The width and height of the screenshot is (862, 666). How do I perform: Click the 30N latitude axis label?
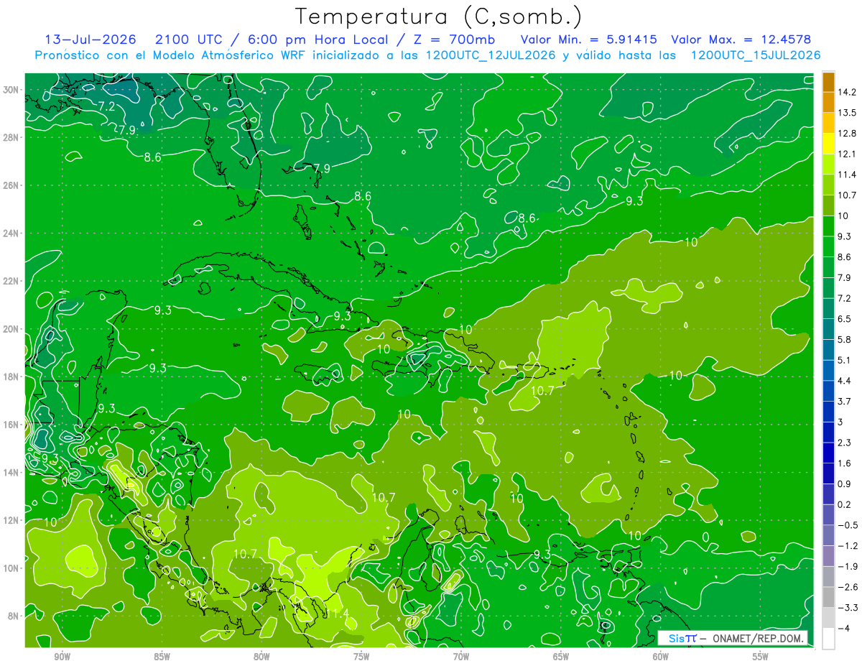point(11,89)
